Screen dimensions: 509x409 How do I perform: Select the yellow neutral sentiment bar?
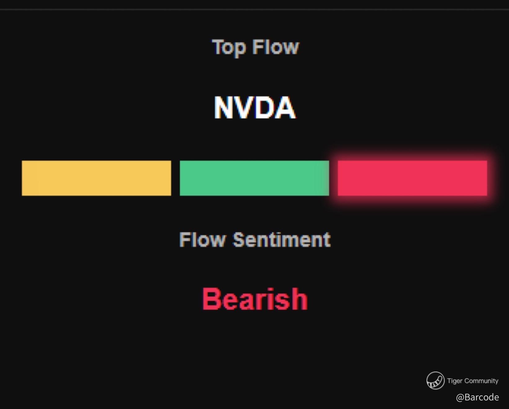(x=96, y=178)
